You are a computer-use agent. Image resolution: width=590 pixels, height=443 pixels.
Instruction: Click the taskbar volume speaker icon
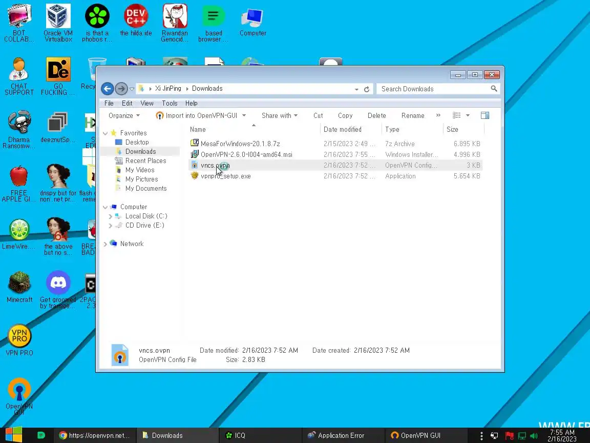(534, 436)
